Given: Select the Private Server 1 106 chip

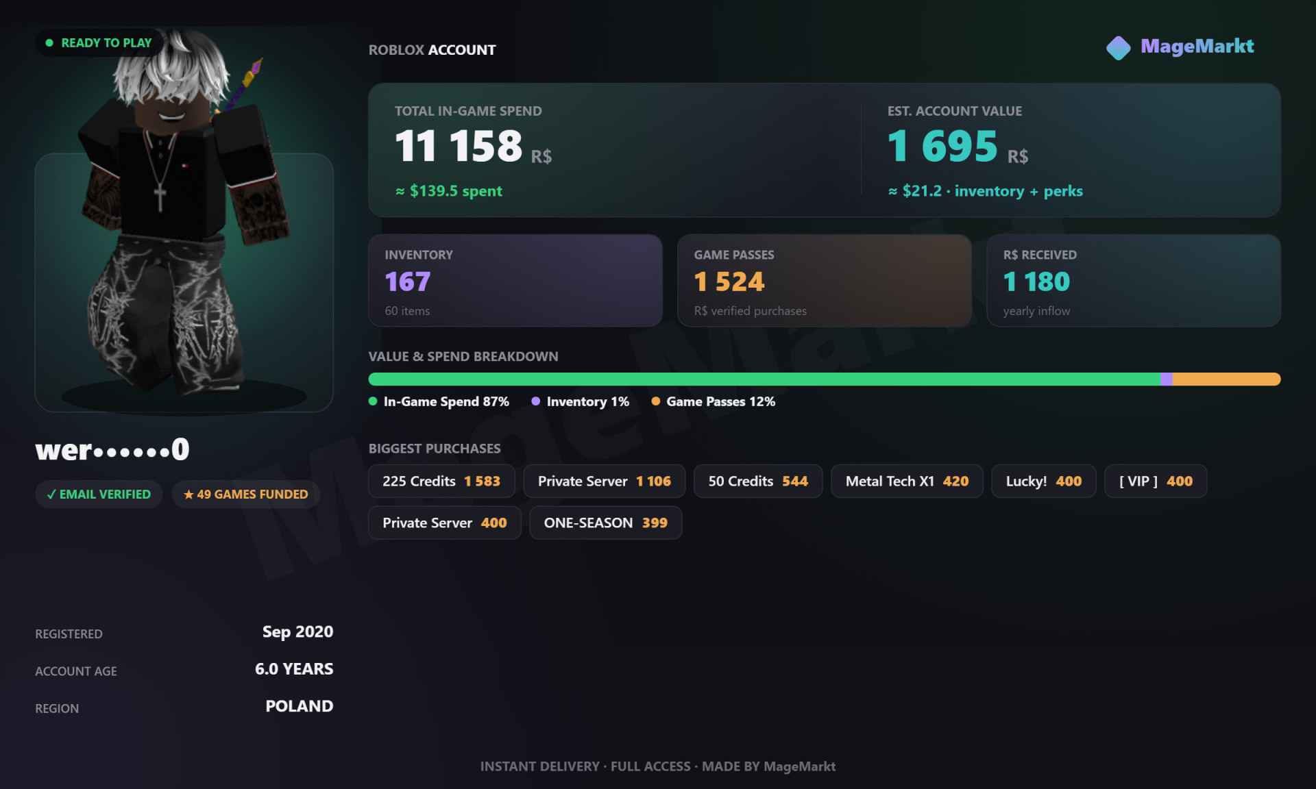Looking at the screenshot, I should 604,481.
